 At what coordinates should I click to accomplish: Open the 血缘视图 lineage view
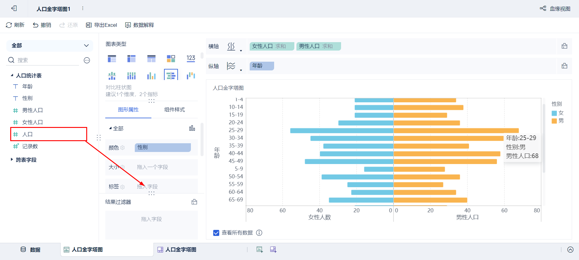[x=555, y=9]
